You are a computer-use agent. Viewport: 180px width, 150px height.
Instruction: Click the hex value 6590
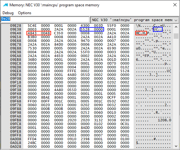pos(112,48)
